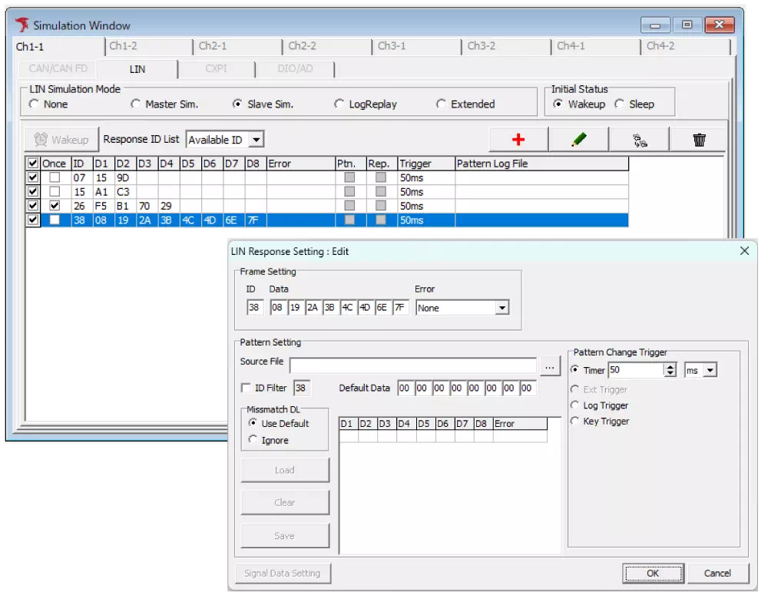Click the Source File text field

tap(412, 366)
